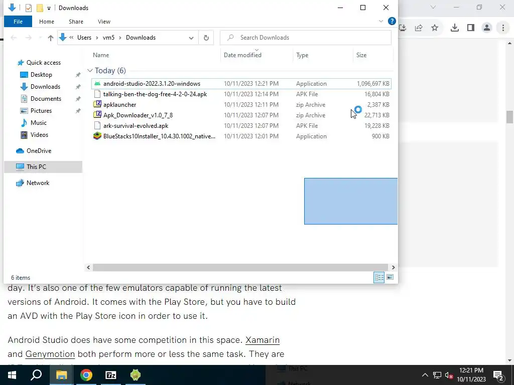Screen dimensions: 514x385
Task: Click 7-Zip icon on the taskbar
Action: 111,375
